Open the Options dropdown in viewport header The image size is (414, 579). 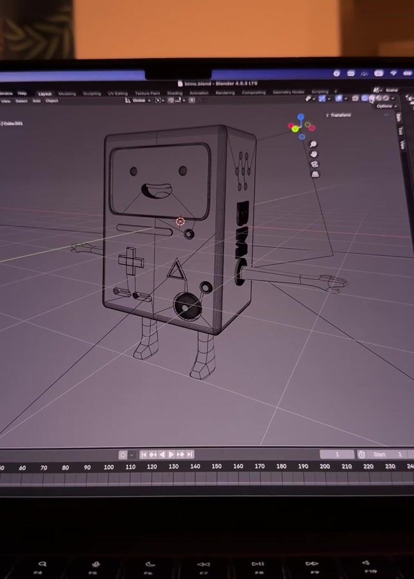coord(384,106)
